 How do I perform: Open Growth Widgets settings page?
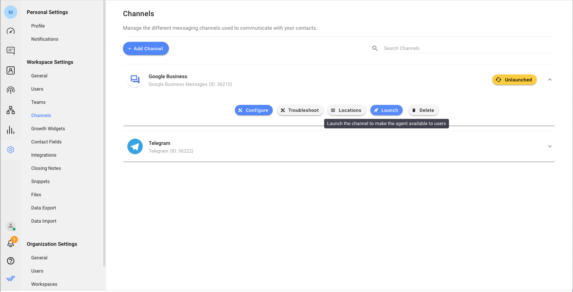click(48, 129)
